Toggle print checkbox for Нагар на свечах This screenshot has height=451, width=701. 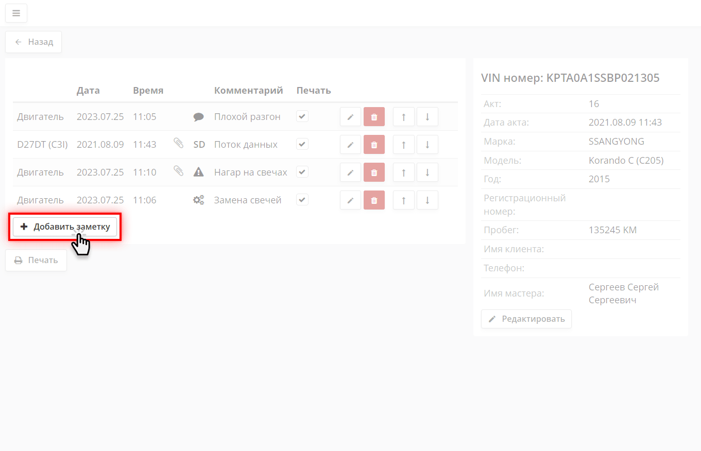pos(302,172)
